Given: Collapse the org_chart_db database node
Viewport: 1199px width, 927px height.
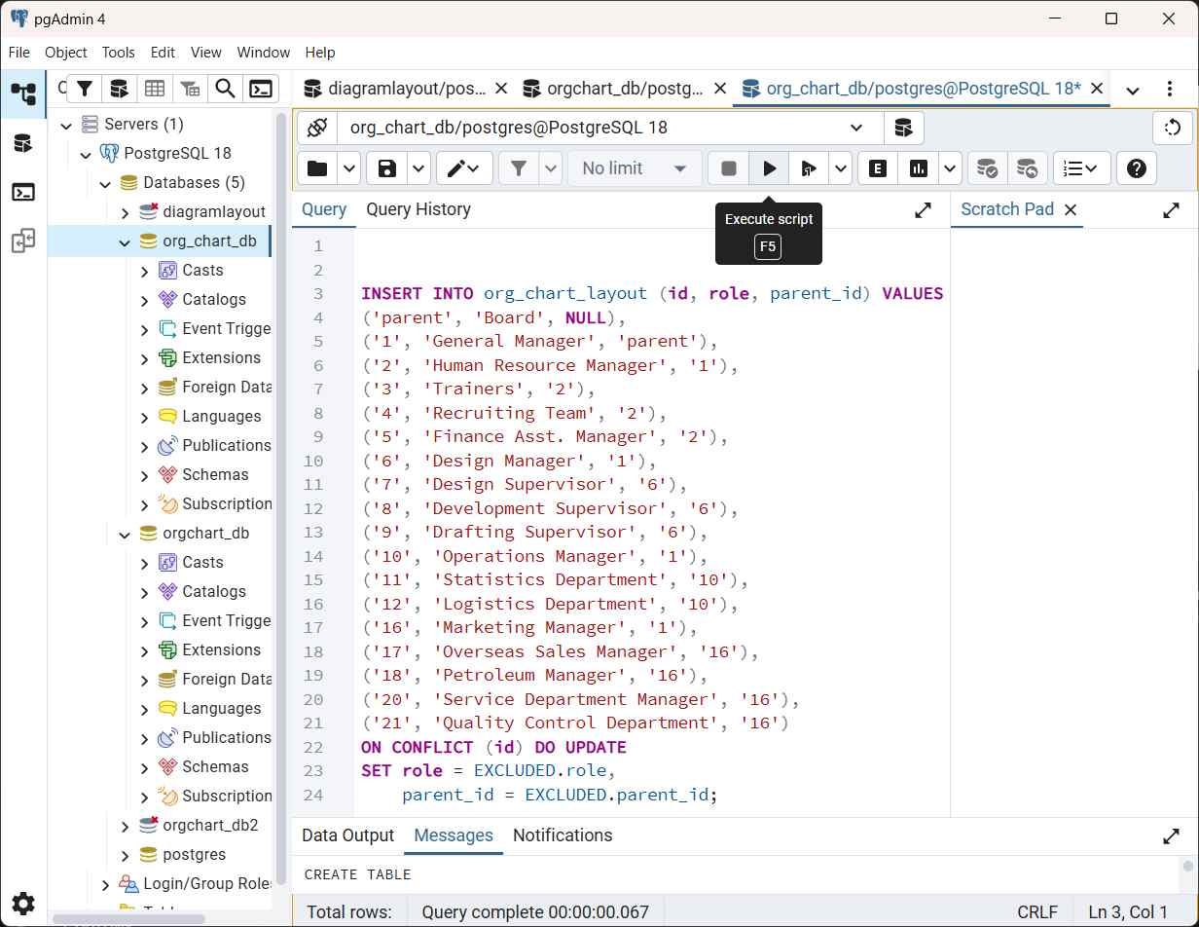Looking at the screenshot, I should point(125,241).
